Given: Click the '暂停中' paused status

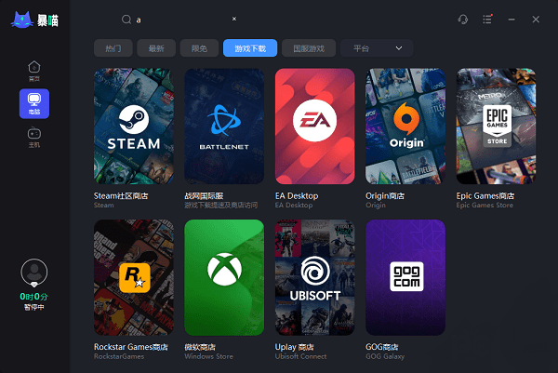Looking at the screenshot, I should tap(34, 307).
